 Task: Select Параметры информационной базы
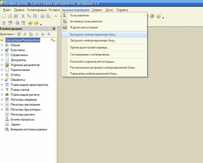[x=104, y=74]
